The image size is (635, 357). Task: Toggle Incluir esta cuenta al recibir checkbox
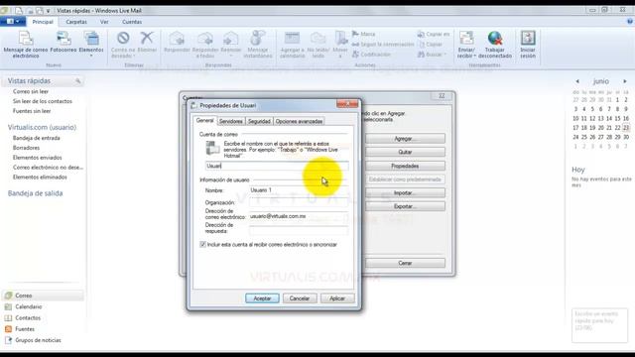click(202, 245)
